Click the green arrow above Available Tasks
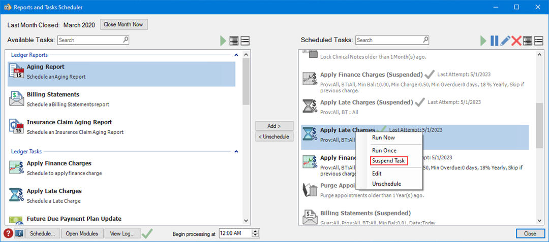This screenshot has height=242, width=549. click(223, 41)
